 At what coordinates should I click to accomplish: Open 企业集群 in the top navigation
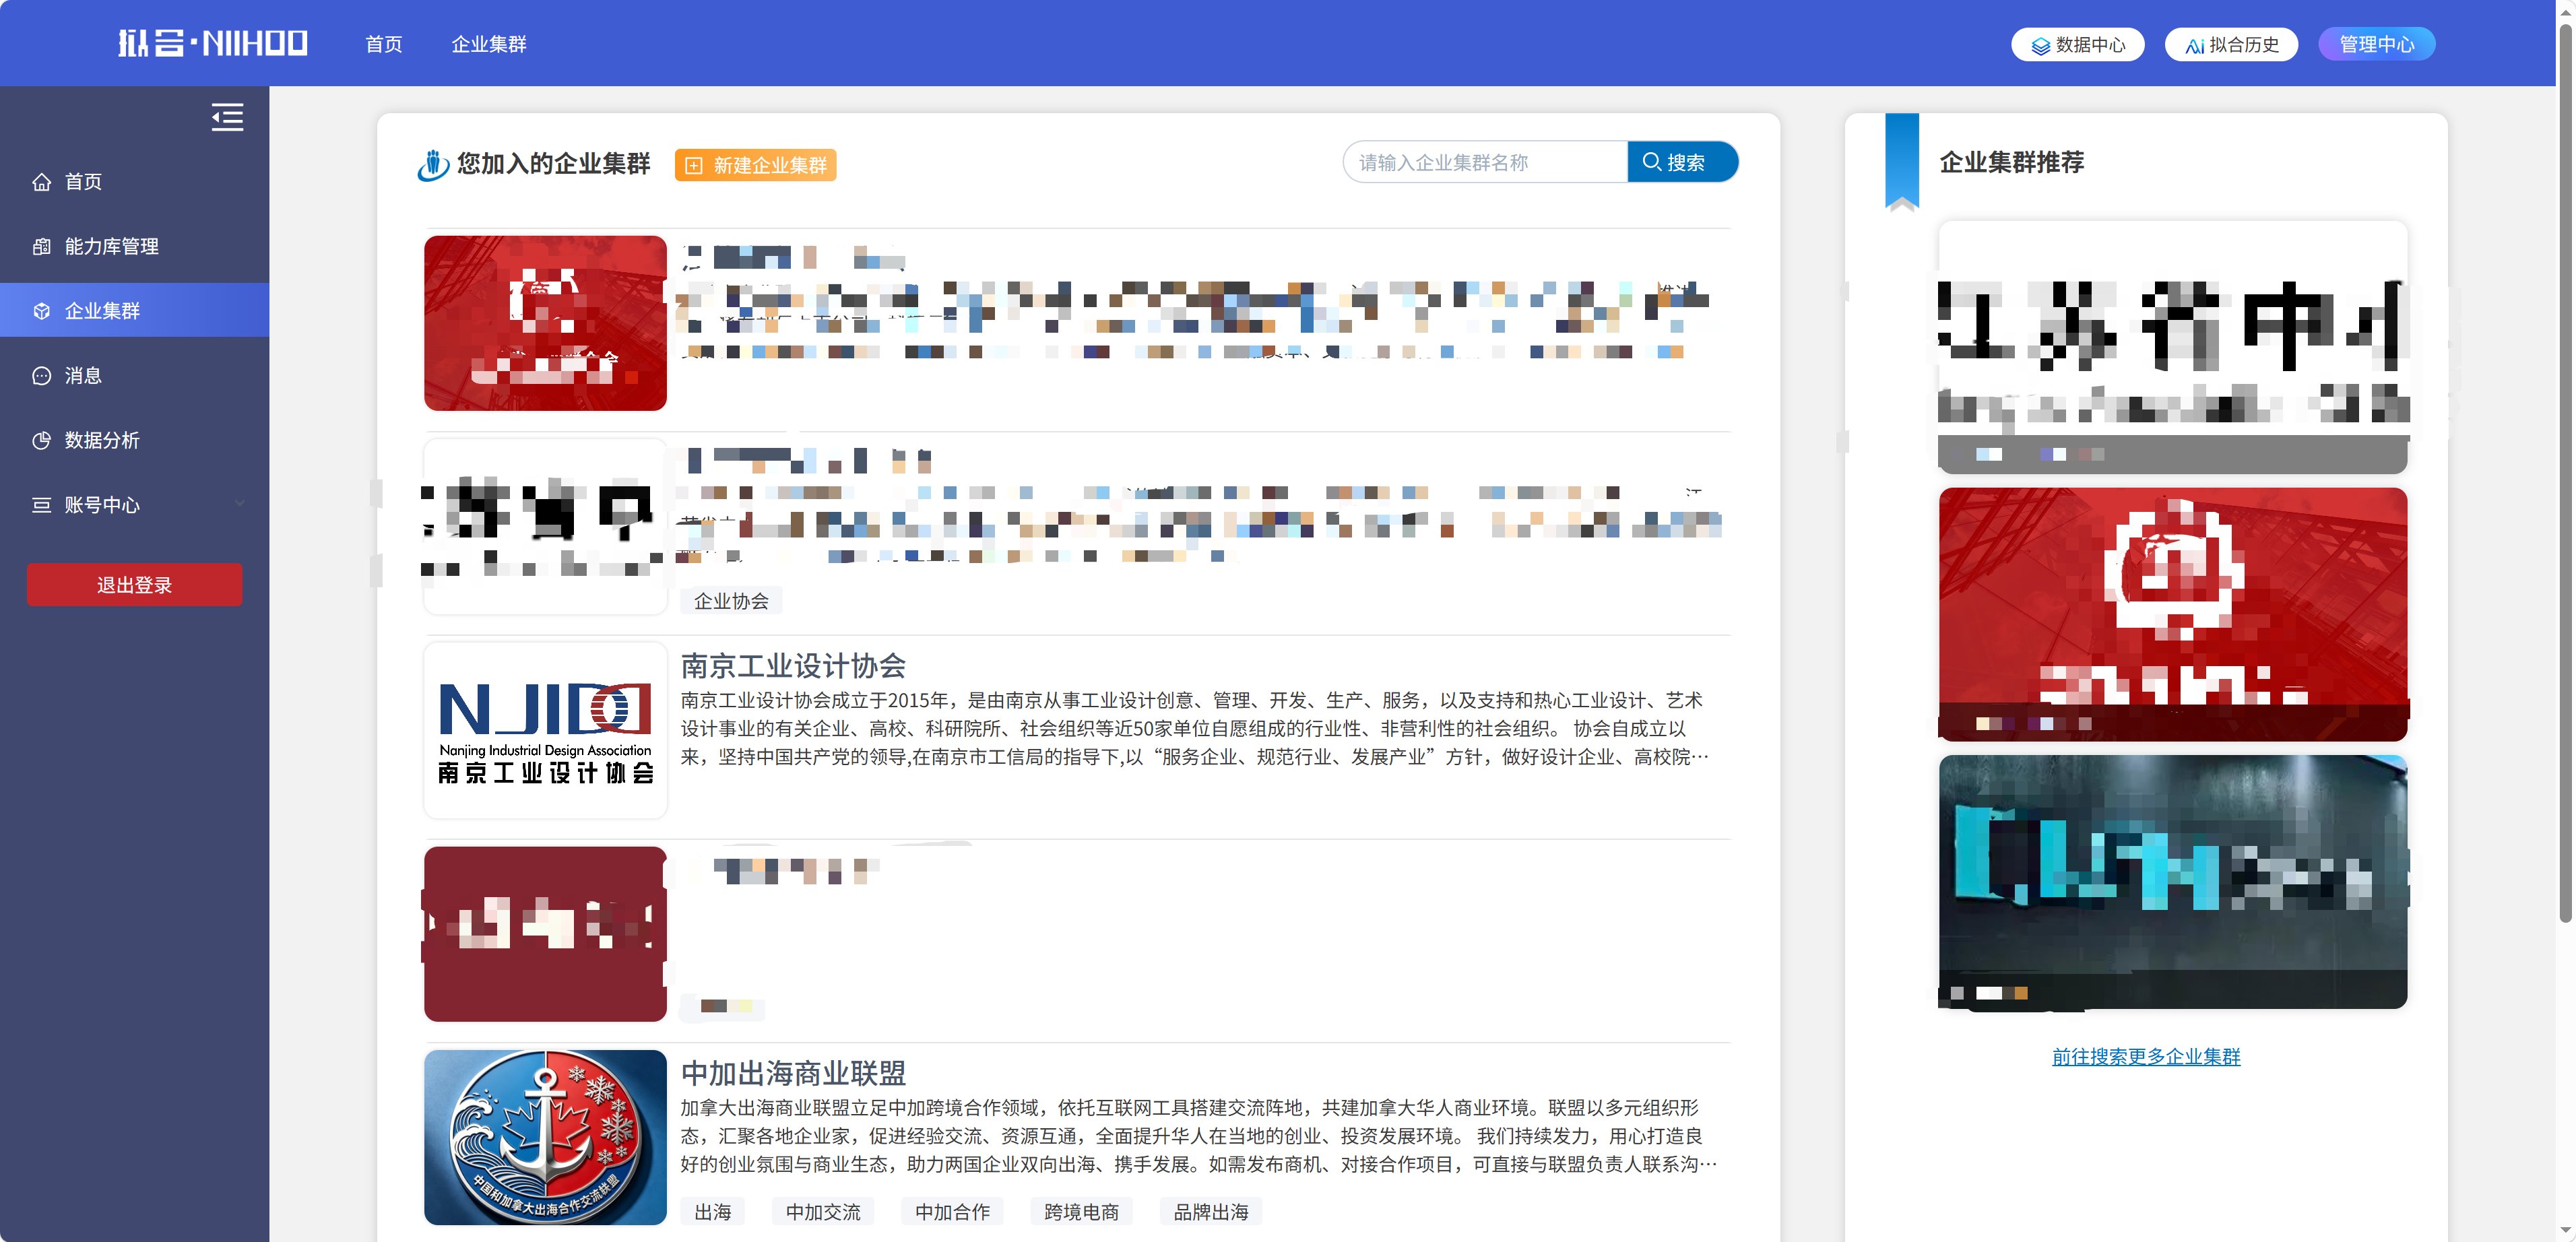[x=489, y=44]
